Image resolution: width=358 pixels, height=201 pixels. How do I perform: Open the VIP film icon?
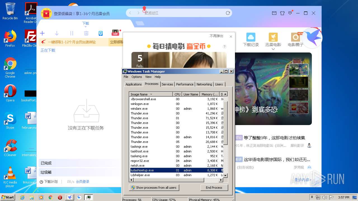pyautogui.click(x=115, y=33)
